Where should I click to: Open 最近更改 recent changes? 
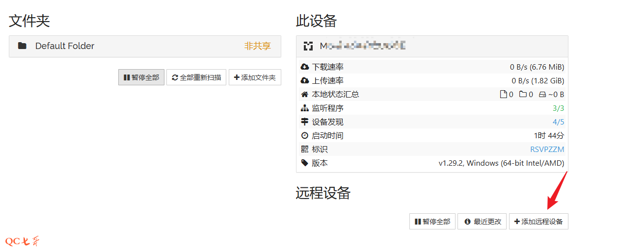483,222
